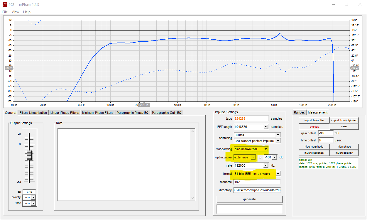This screenshot has height=220, width=367.
Task: Open the File menu
Action: [5, 12]
